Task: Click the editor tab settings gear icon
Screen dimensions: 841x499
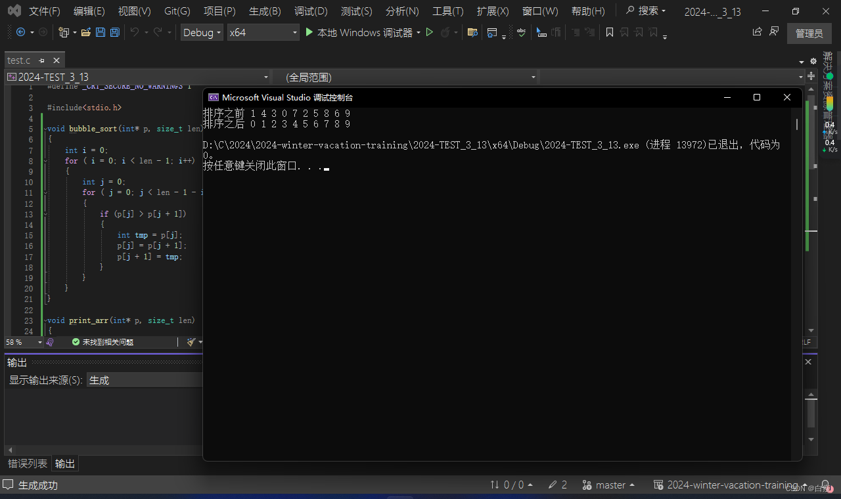Action: (x=813, y=60)
